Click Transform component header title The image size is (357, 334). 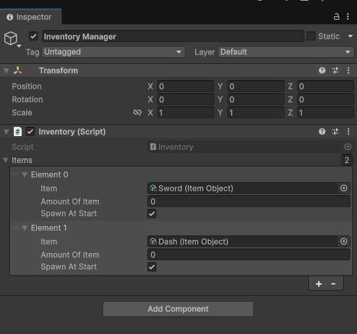pos(59,70)
